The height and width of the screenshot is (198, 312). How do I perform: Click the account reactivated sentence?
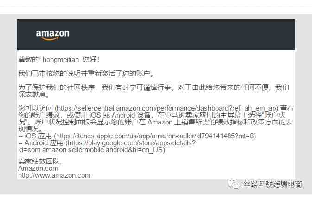pos(86,74)
